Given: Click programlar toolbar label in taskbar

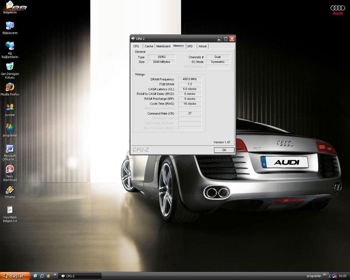Looking at the screenshot, I should pos(314,276).
